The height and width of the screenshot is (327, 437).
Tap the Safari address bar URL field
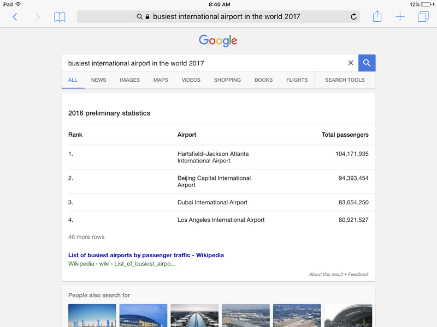[218, 17]
